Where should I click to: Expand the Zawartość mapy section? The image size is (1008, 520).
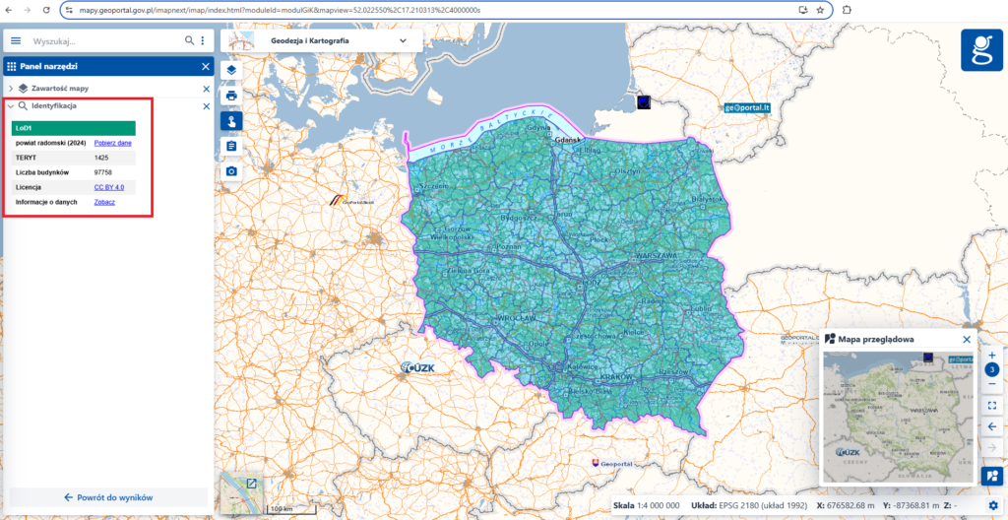pos(11,89)
